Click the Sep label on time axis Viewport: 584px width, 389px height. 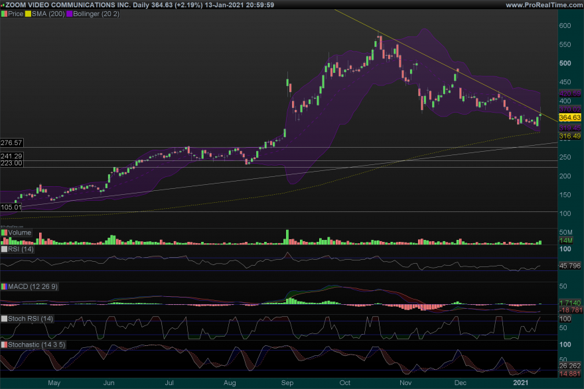(x=287, y=383)
